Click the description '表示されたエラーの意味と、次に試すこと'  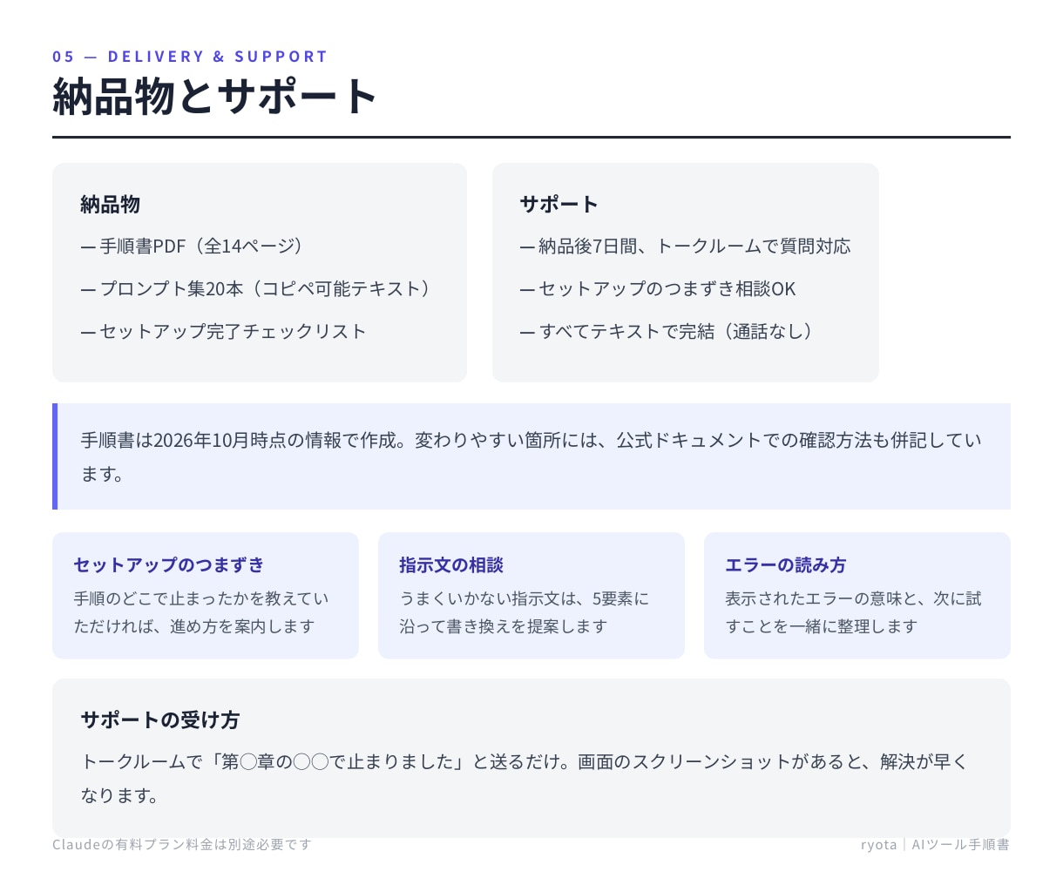click(853, 612)
